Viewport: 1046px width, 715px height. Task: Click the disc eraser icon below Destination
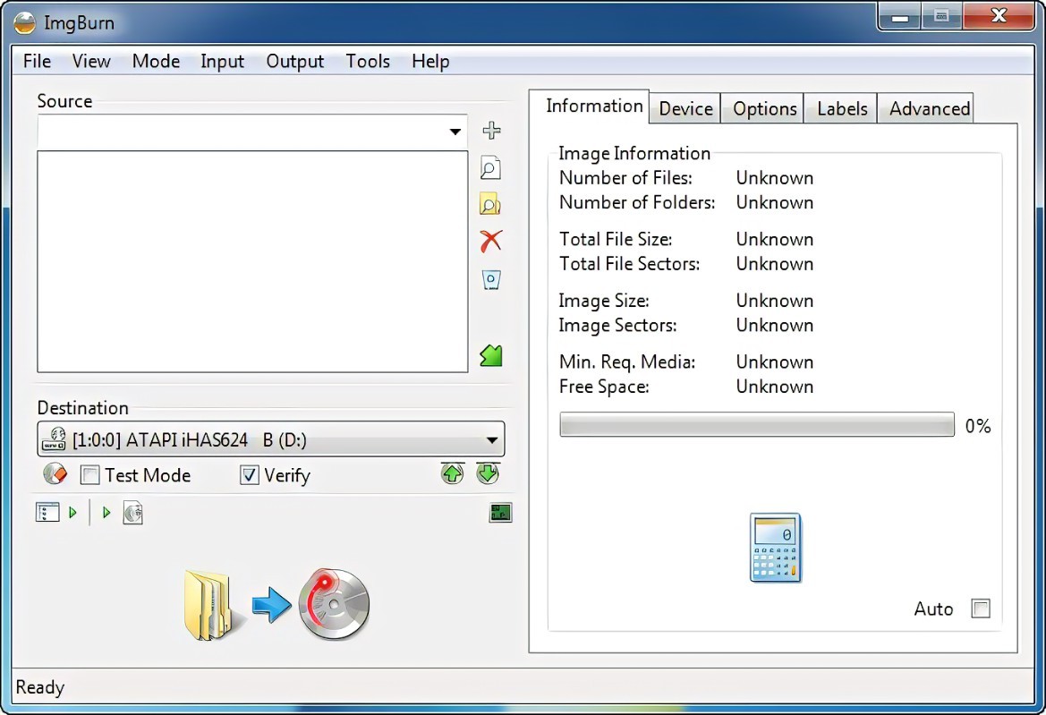tap(55, 475)
